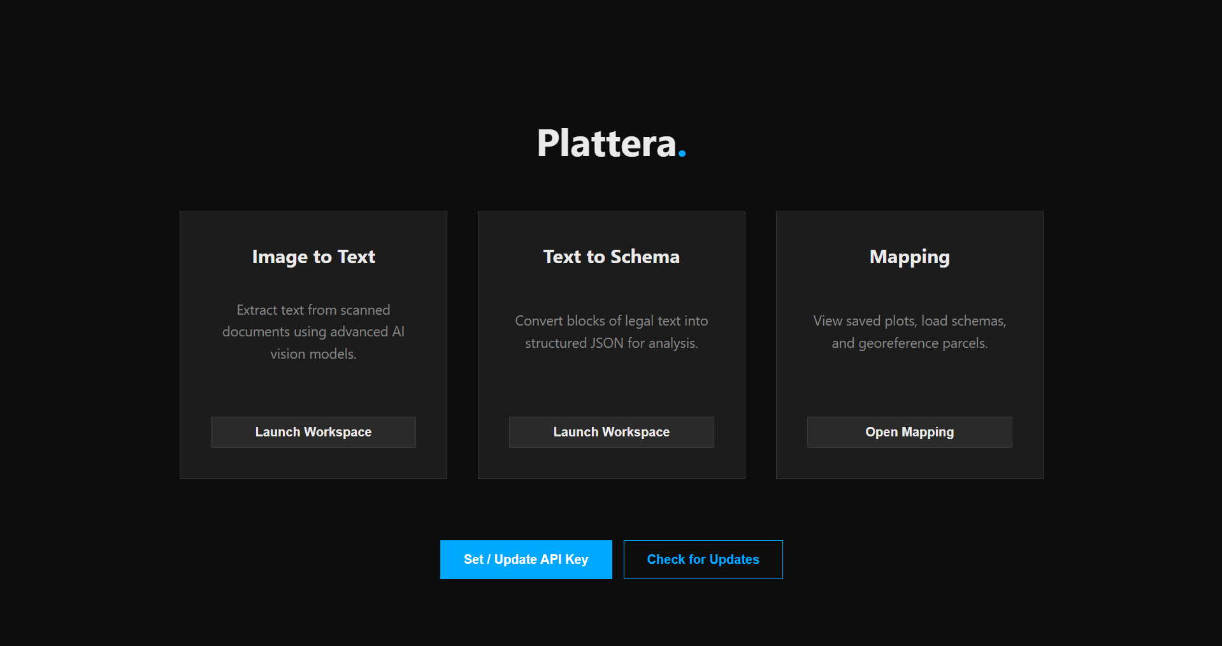This screenshot has width=1222, height=646.
Task: Launch the Text to Schema workspace
Action: click(x=611, y=432)
